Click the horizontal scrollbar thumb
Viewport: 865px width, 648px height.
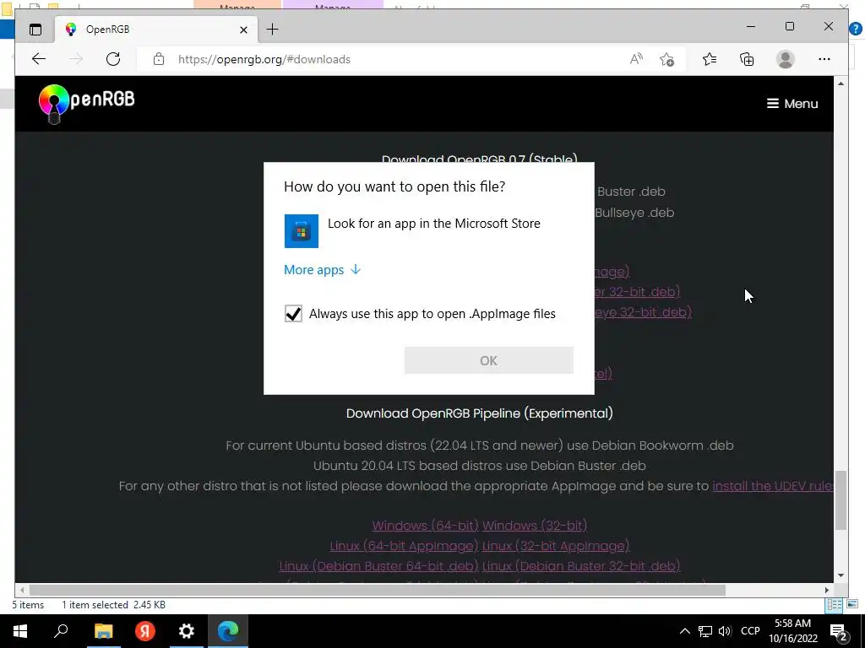tap(378, 590)
